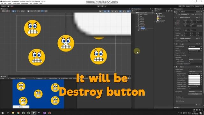Switch to the Game tab
Screen dimensions: 204x115
(4, 76)
